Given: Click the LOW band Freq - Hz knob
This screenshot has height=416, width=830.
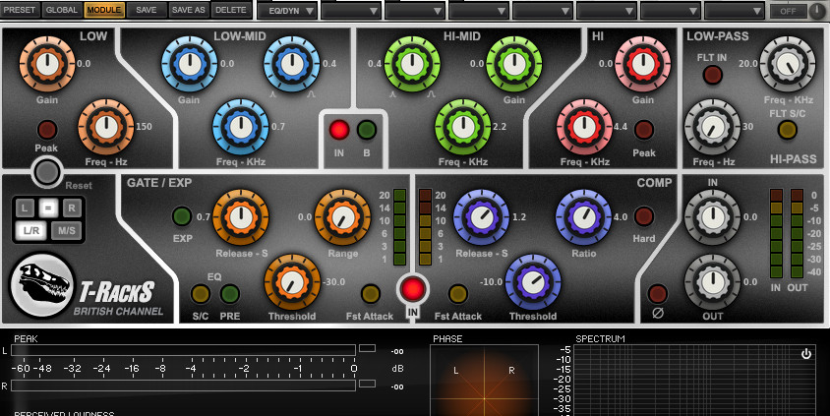Looking at the screenshot, I should click(106, 127).
